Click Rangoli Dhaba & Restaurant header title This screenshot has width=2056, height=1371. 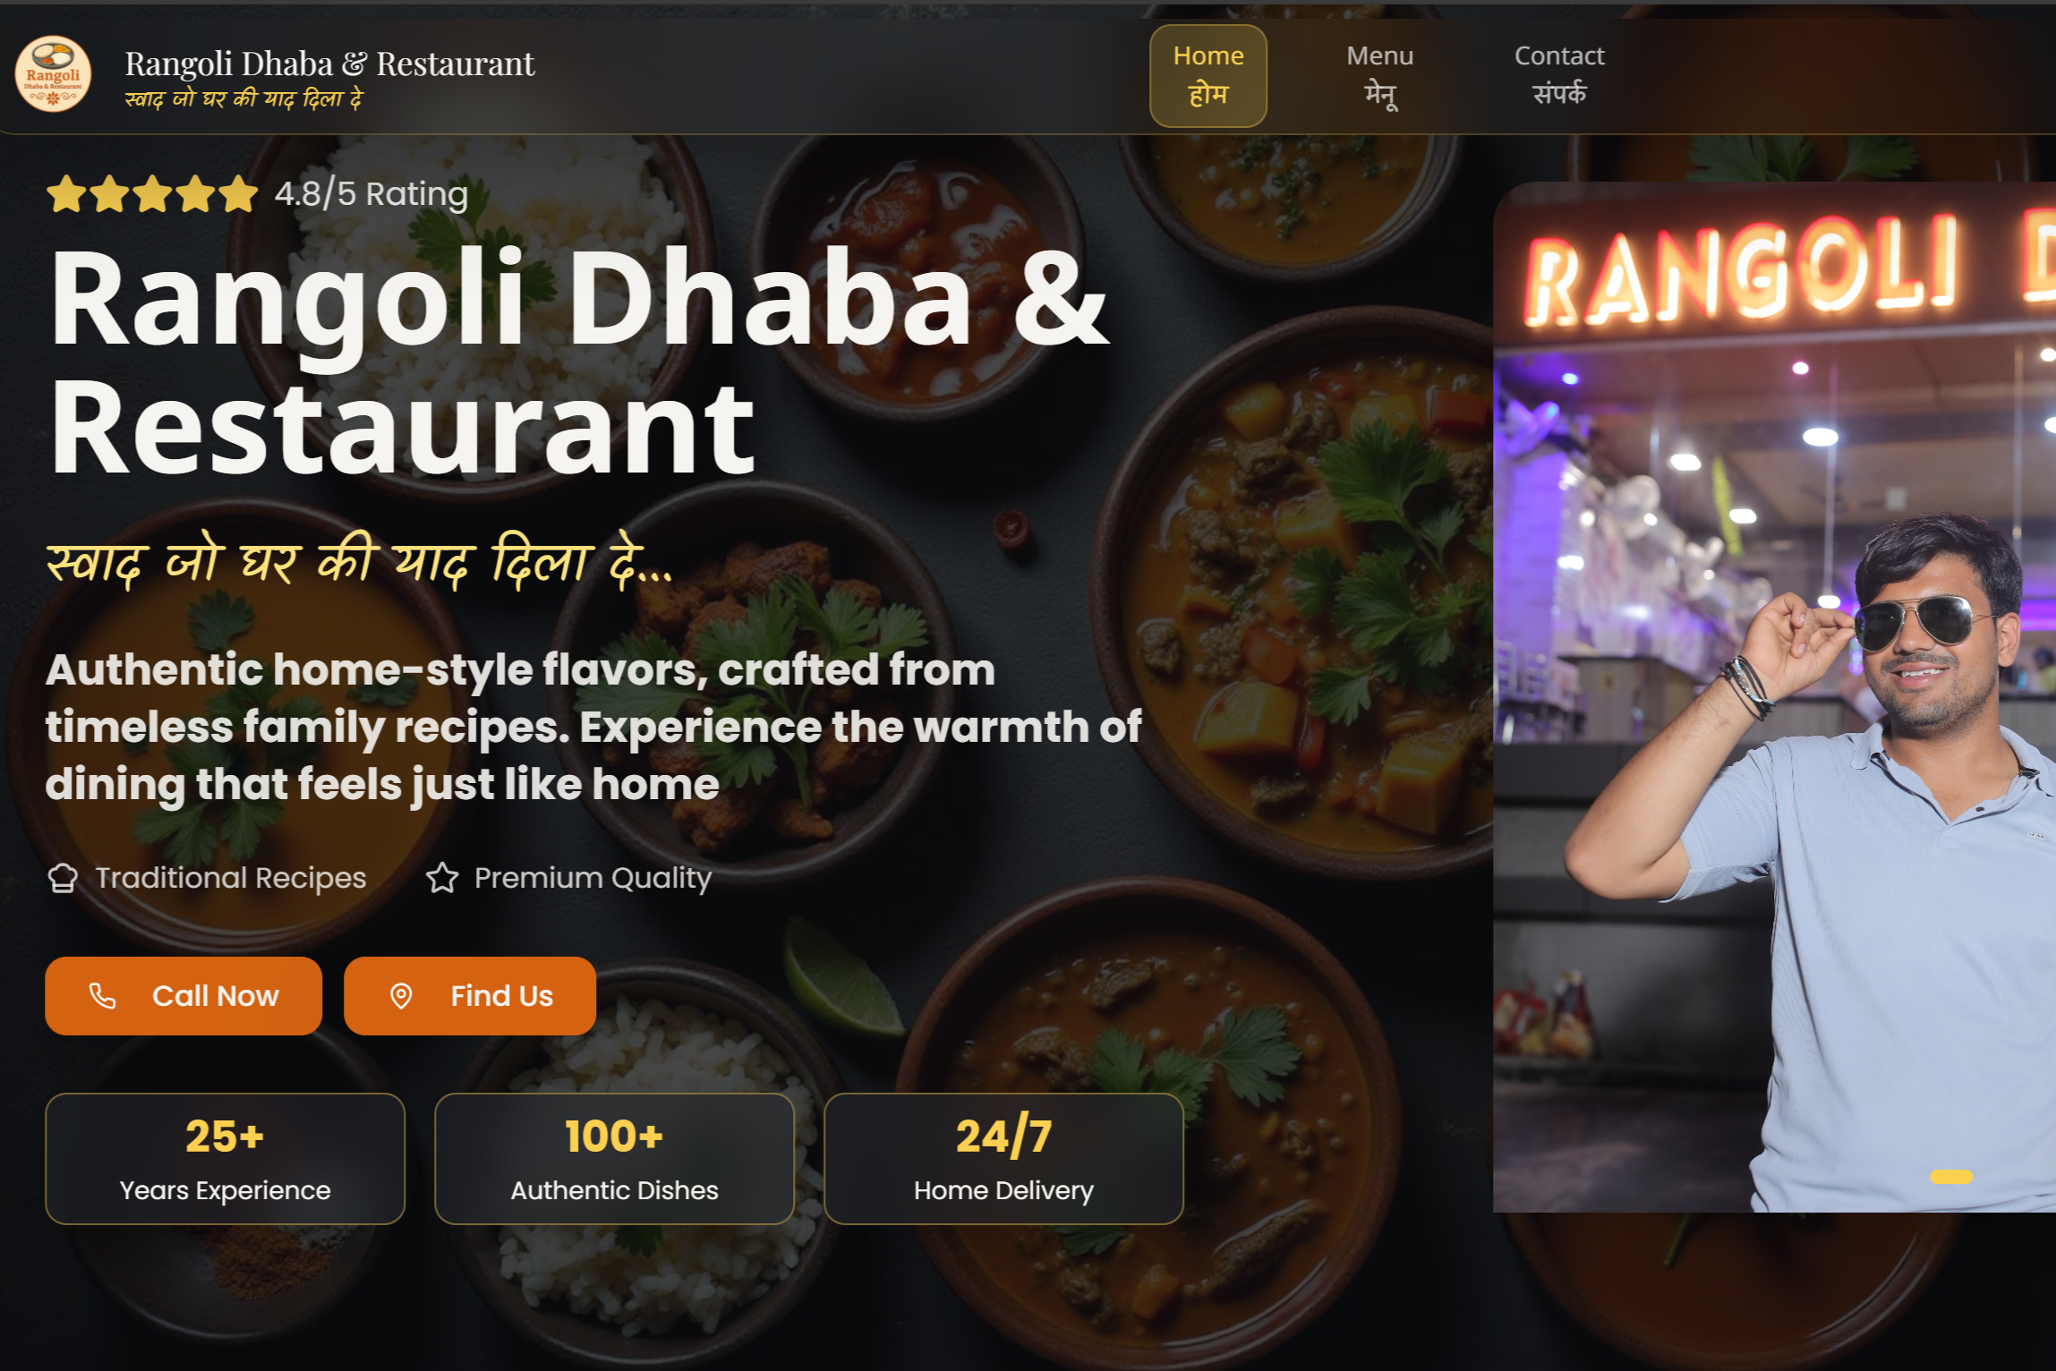click(x=329, y=64)
